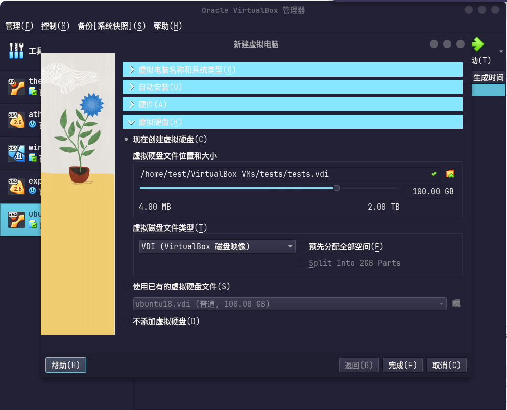
Task: Select the 使用已有的虚拟硬盘文件 radio option
Action: coord(126,286)
